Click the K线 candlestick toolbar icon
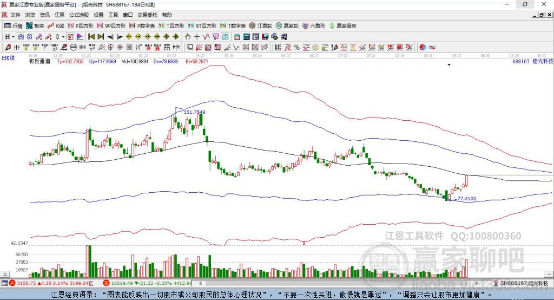This screenshot has height=300, width=554. [x=50, y=26]
